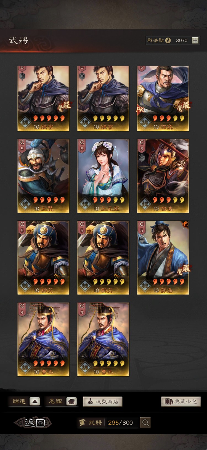Click the yin-yang icon on 郭嘉 card
The image size is (207, 450).
pyautogui.click(x=185, y=224)
